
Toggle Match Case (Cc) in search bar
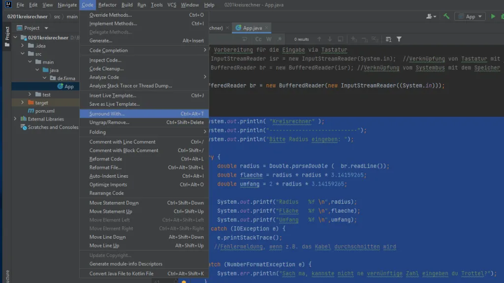[x=258, y=39]
